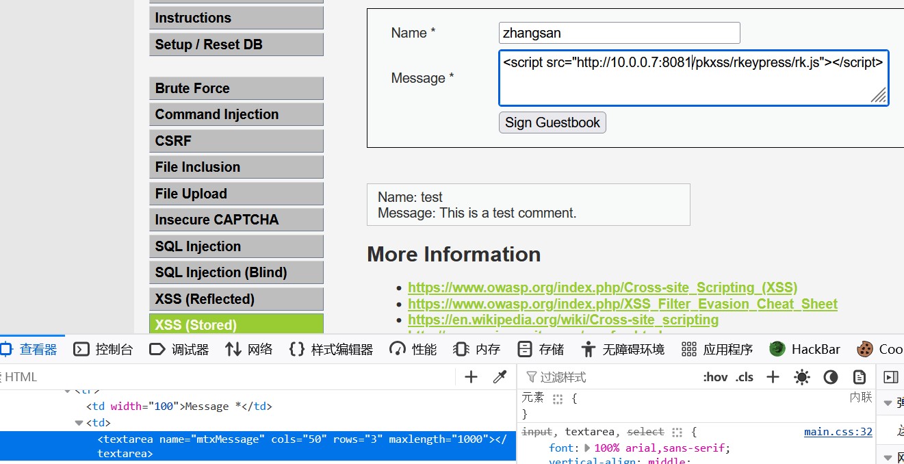Click the Sign Guestbook button

pyautogui.click(x=552, y=123)
